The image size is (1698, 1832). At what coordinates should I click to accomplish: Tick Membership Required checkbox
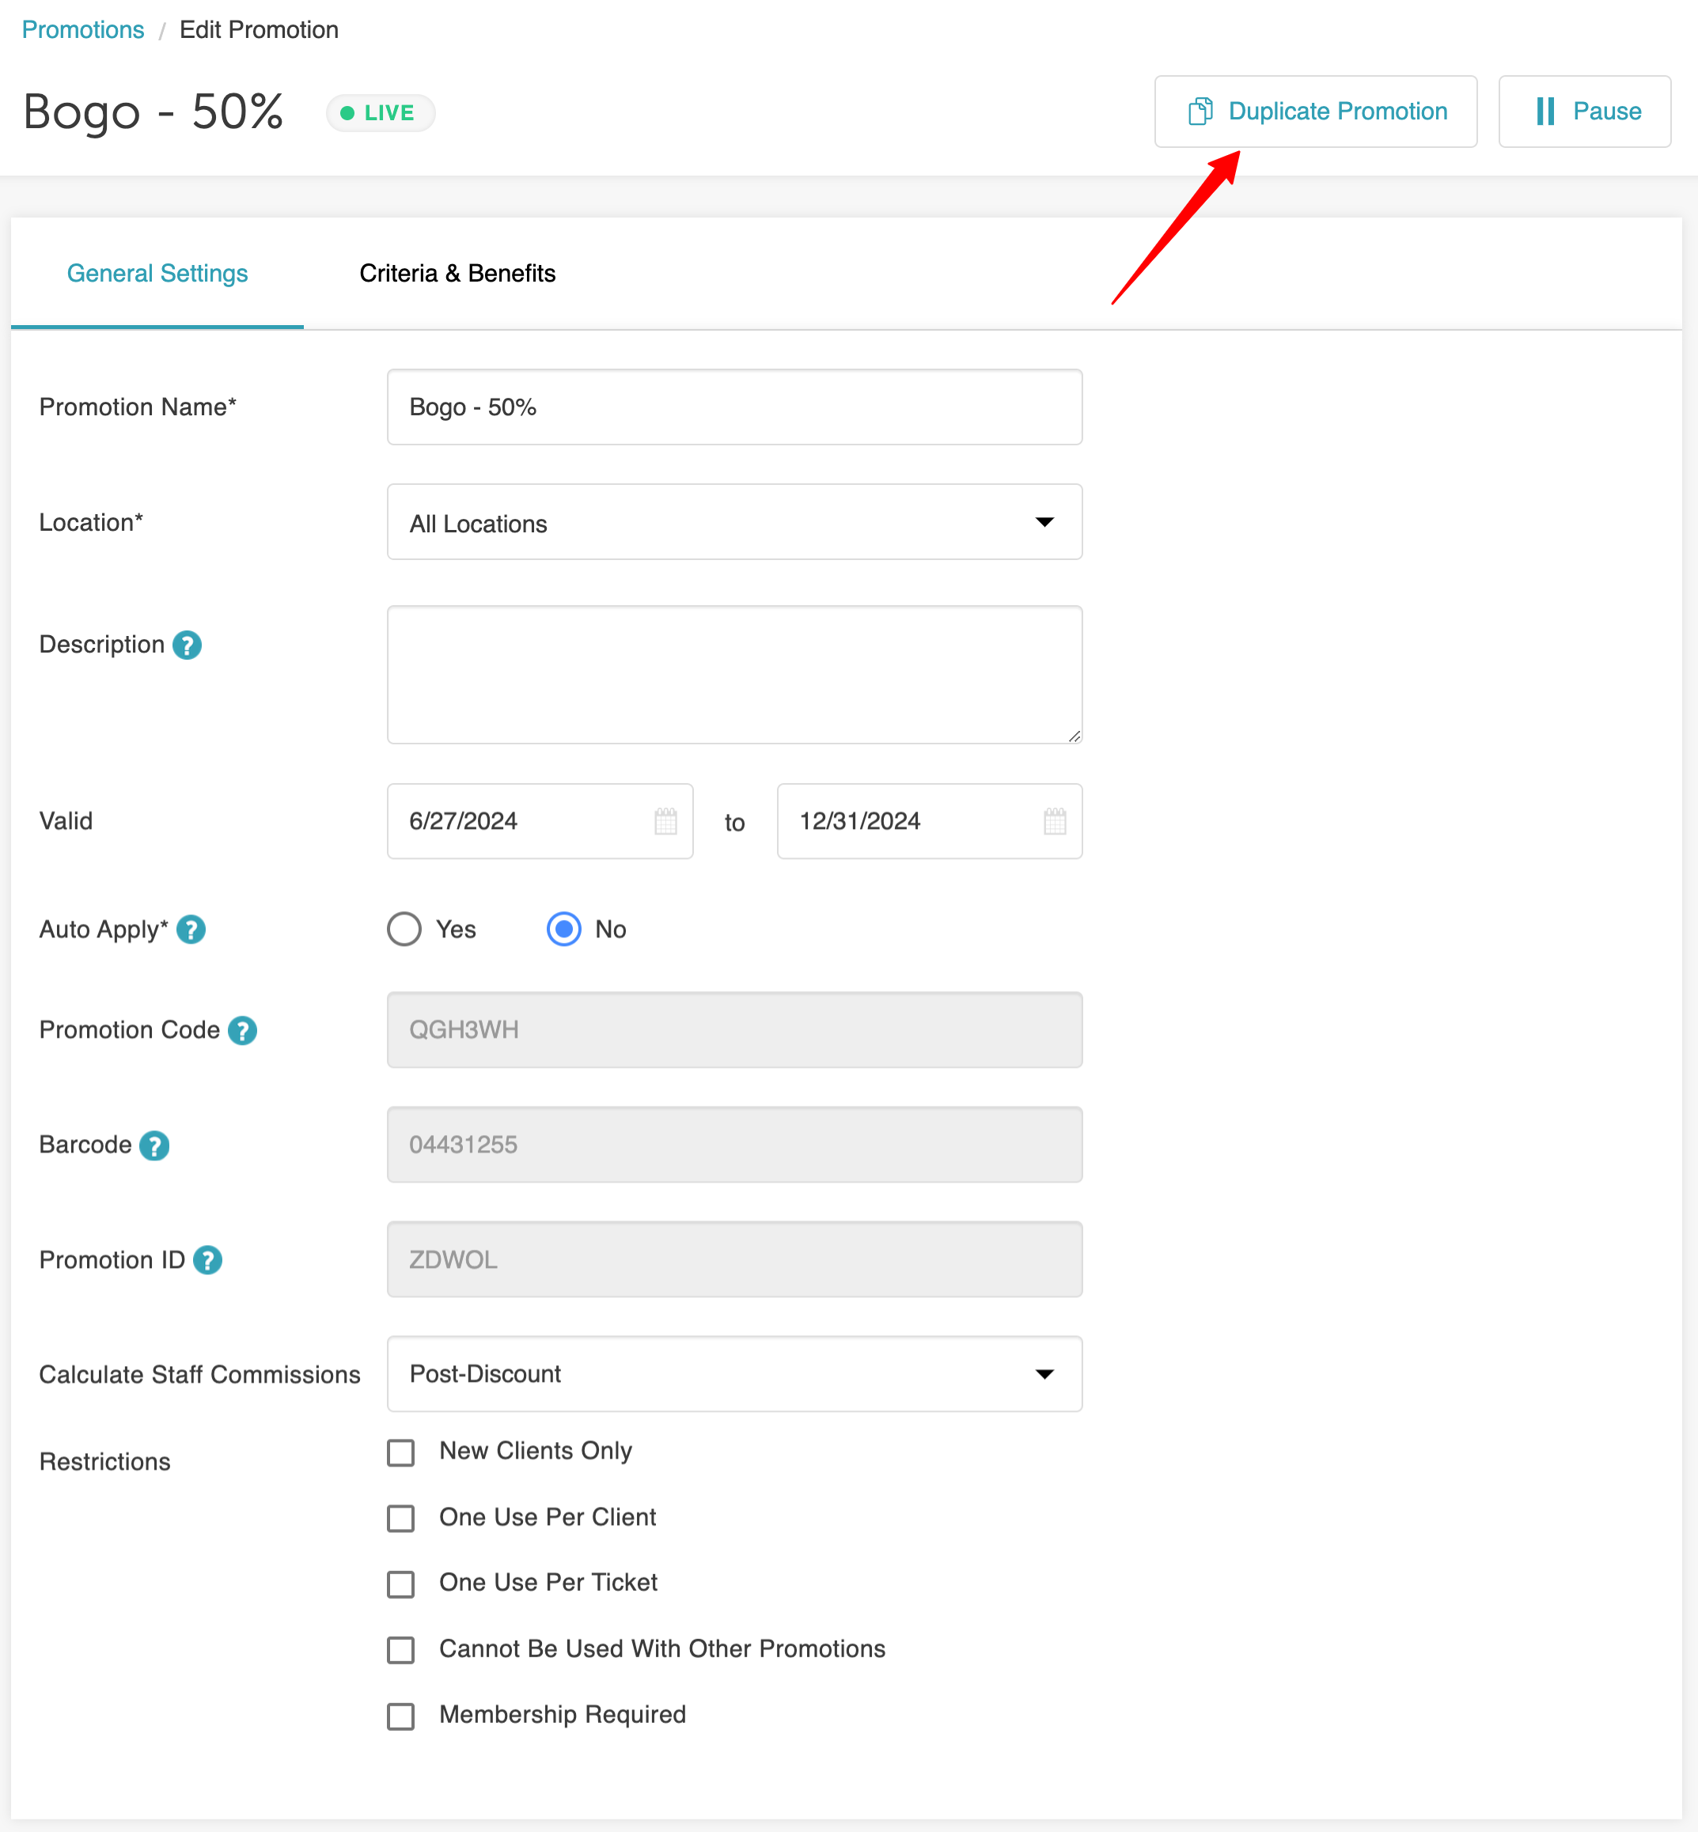point(400,1715)
